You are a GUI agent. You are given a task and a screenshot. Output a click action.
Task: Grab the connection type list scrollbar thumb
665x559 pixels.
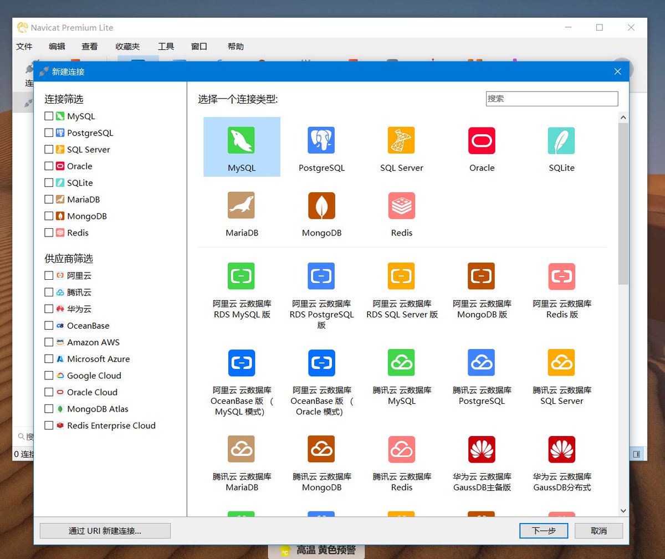(x=623, y=204)
